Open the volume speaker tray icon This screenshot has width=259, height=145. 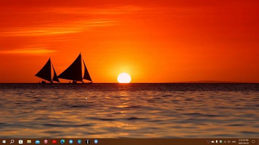tap(229, 141)
